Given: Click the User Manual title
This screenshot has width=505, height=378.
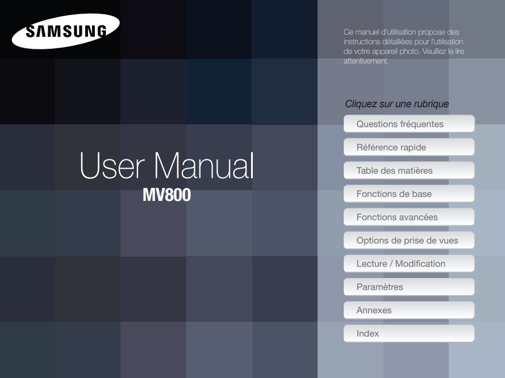Looking at the screenshot, I should [x=167, y=166].
